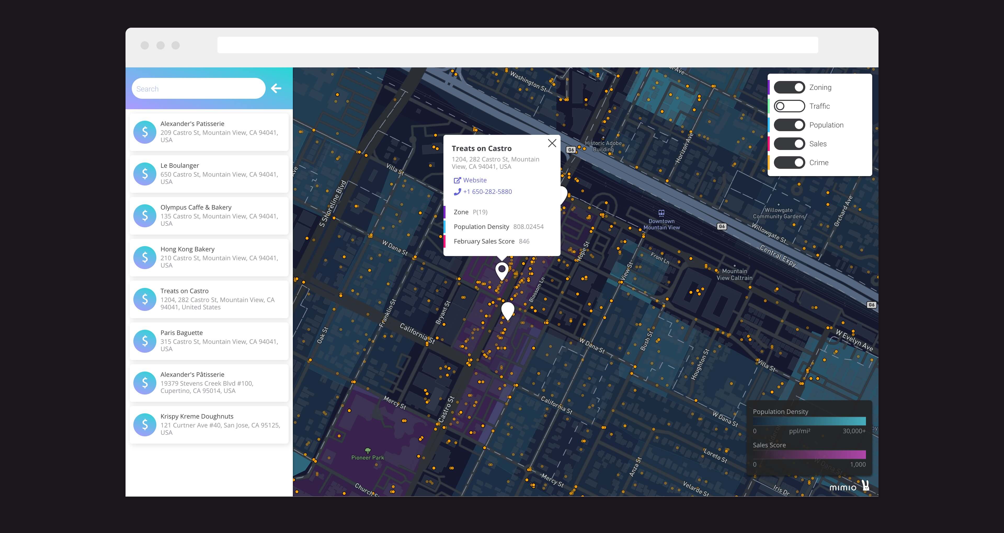Click the Historic Adobe Building map label
Screen dimensions: 1004x533
tap(603, 146)
